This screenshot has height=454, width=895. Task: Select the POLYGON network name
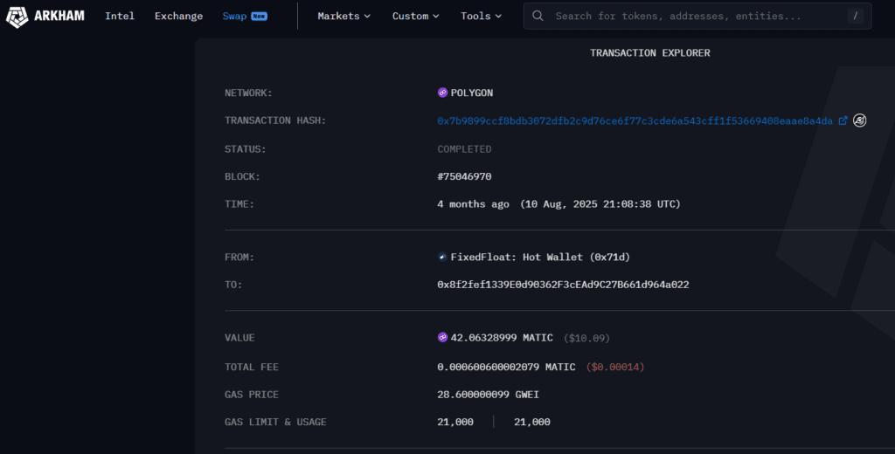click(471, 93)
